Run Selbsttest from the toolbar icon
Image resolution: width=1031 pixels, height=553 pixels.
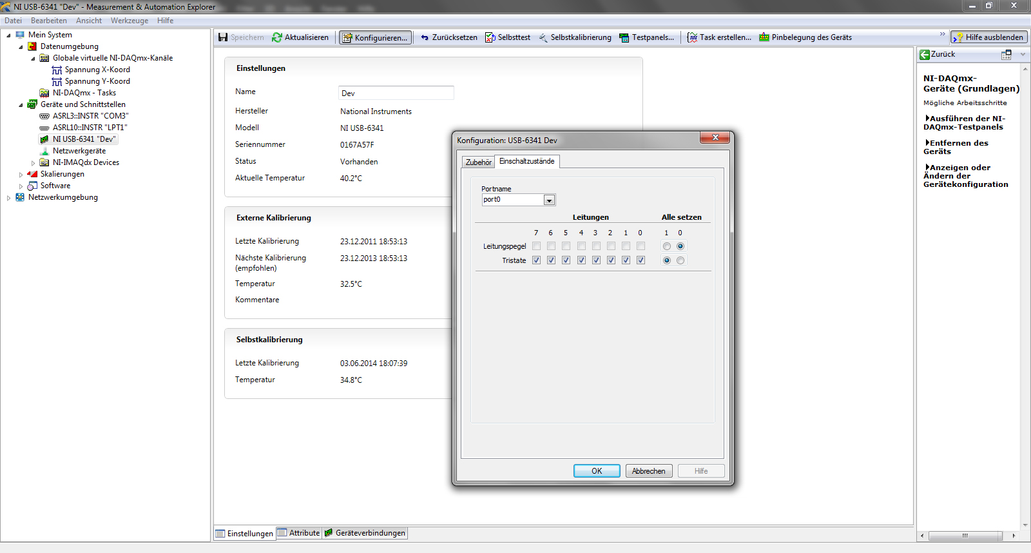pyautogui.click(x=490, y=37)
